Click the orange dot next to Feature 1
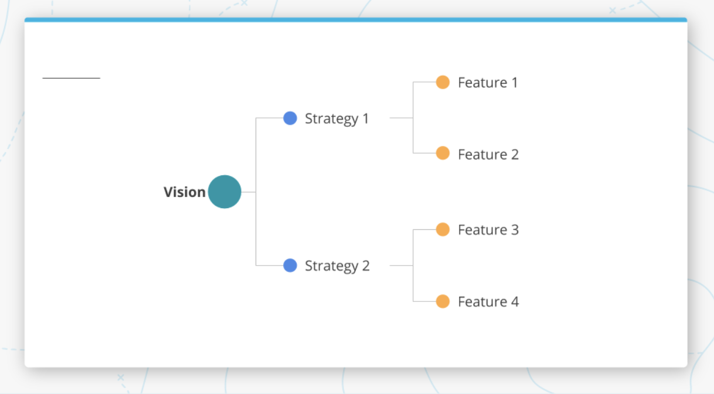The height and width of the screenshot is (394, 714). [x=443, y=82]
